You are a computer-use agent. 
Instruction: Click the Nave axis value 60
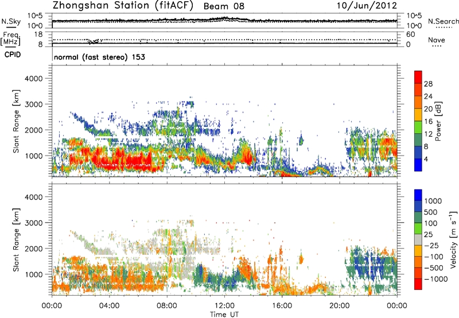coord(410,34)
